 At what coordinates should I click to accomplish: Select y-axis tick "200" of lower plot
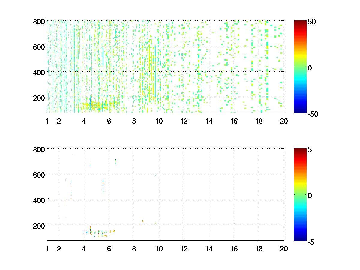pyautogui.click(x=39, y=225)
